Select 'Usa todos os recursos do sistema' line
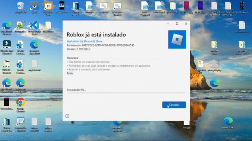The height and width of the screenshot is (141, 252). pyautogui.click(x=88, y=62)
